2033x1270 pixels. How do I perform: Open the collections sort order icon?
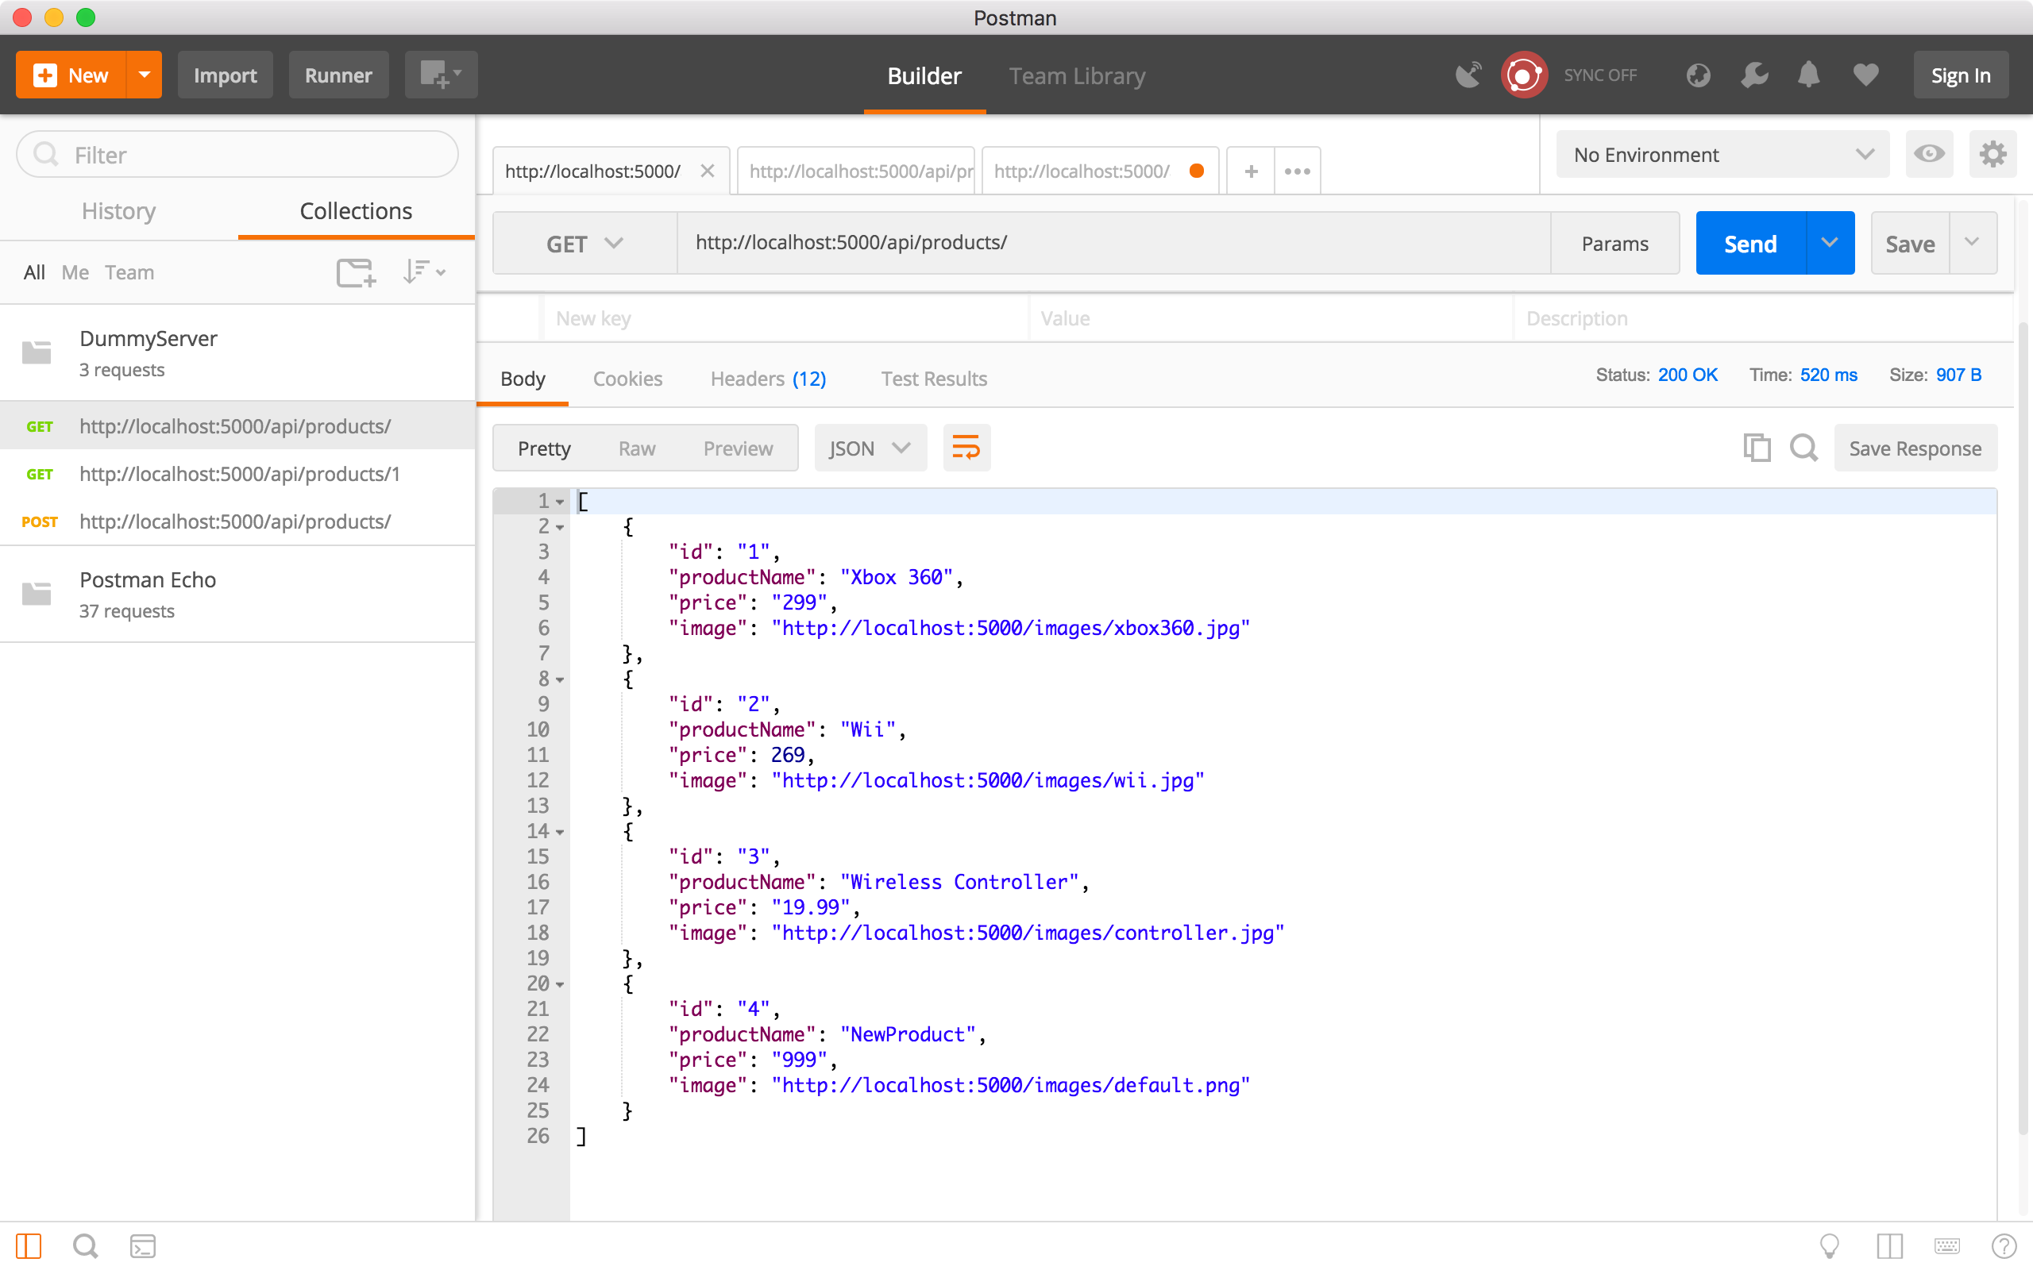pyautogui.click(x=422, y=272)
